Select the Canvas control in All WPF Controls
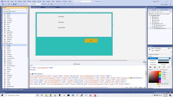The height and width of the screenshot is (97, 173). click(9, 53)
